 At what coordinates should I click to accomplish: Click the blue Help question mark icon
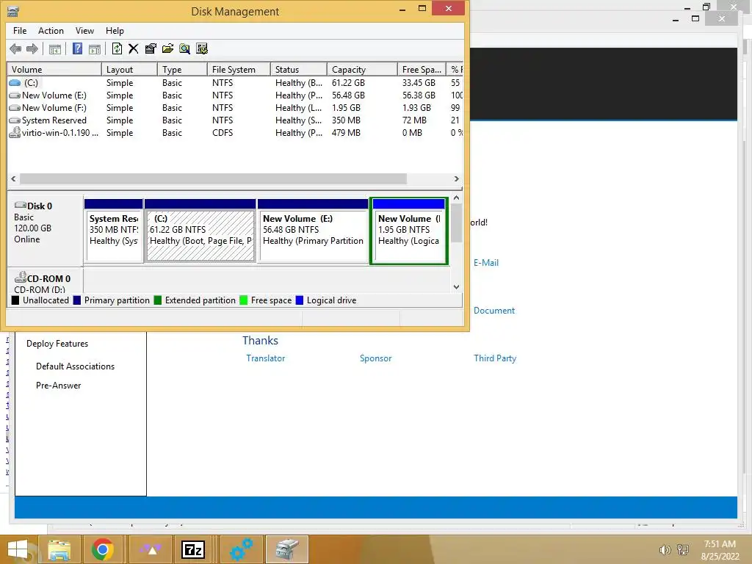tap(77, 48)
